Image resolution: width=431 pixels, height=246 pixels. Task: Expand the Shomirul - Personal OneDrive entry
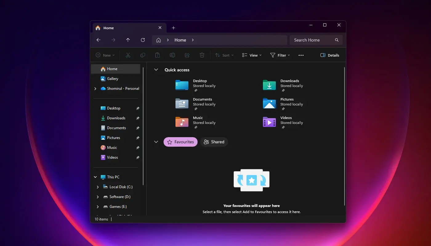click(95, 89)
